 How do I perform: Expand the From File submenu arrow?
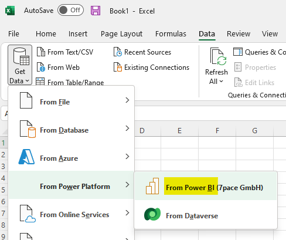[127, 100]
